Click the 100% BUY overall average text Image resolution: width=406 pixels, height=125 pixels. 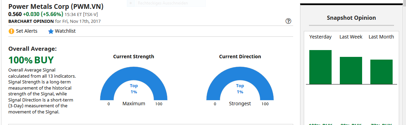pos(31,60)
